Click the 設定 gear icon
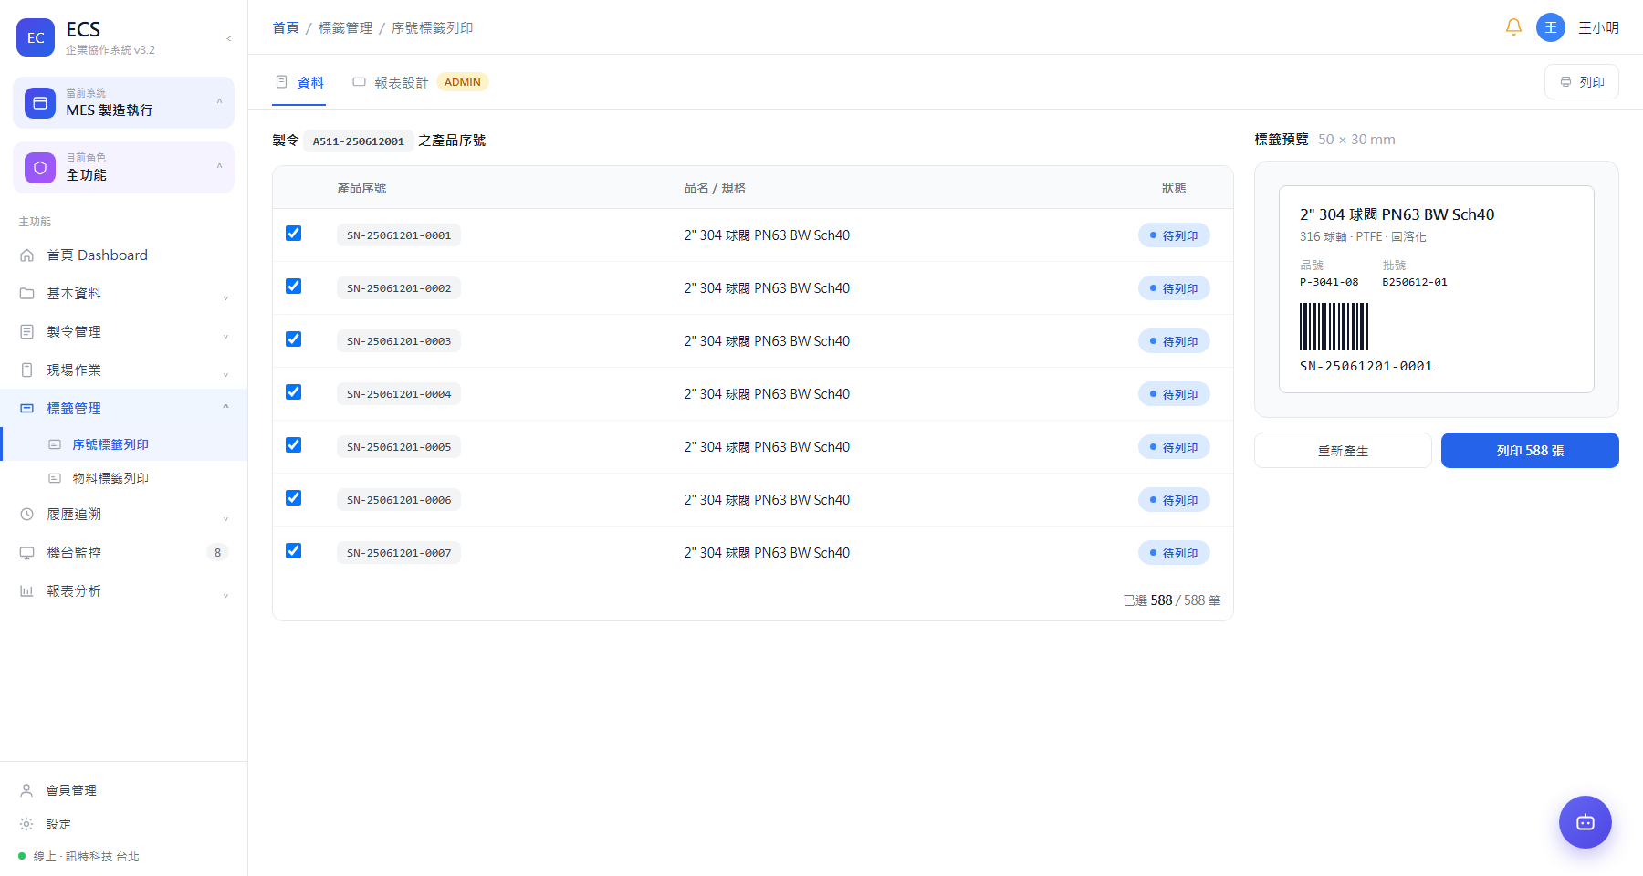The image size is (1643, 876). click(26, 824)
